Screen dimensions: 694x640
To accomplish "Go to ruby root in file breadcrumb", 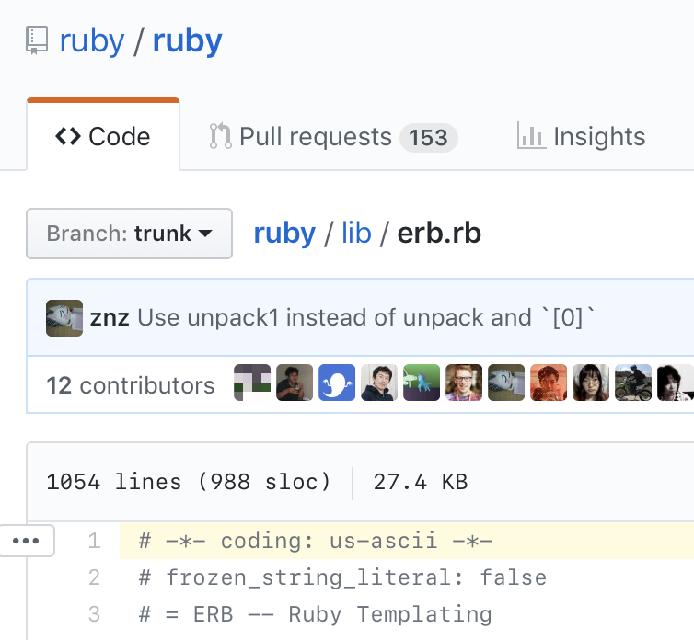I will pyautogui.click(x=284, y=234).
